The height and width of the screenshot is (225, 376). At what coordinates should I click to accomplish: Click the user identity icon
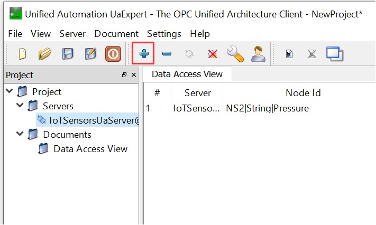(x=258, y=53)
